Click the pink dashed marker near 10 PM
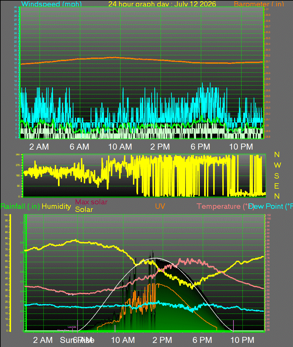 (x=233, y=325)
